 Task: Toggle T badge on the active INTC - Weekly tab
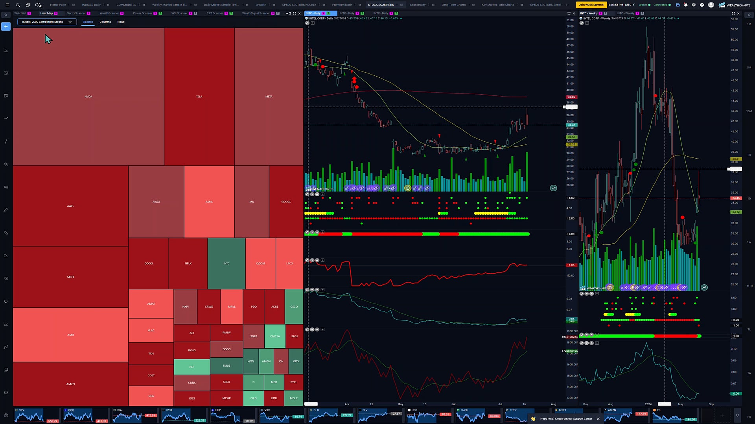coord(606,13)
